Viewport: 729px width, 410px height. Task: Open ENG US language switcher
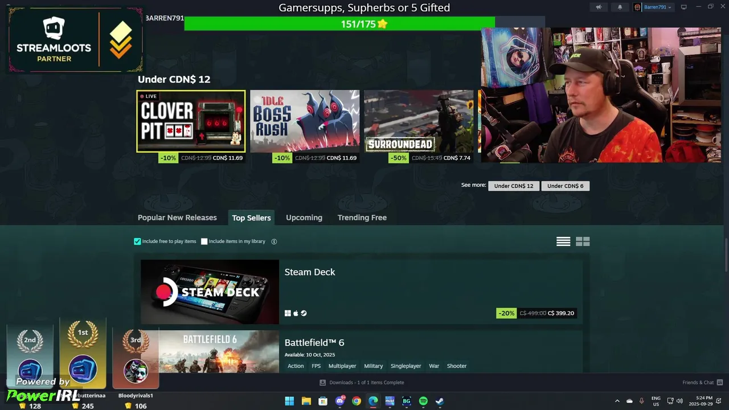tap(656, 401)
